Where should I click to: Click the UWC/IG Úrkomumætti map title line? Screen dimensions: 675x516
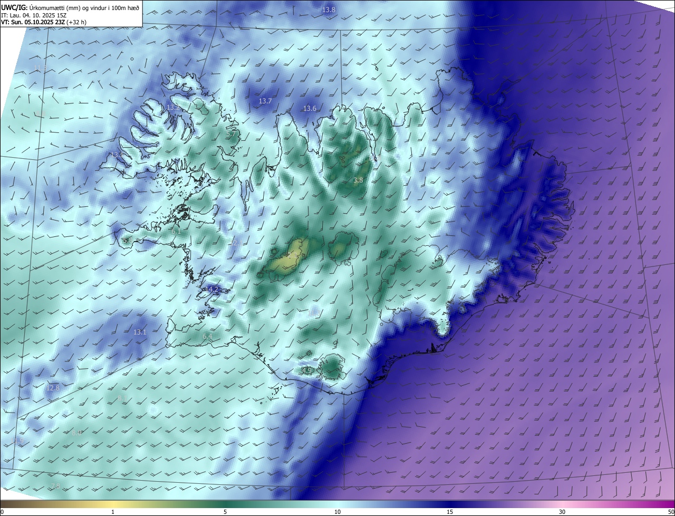(x=70, y=7)
